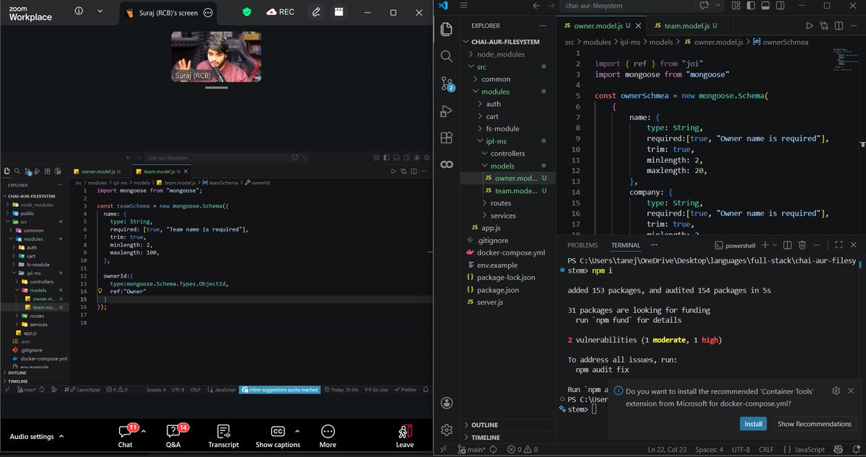Switch to the PROBLEMS tab
The width and height of the screenshot is (866, 457).
click(x=582, y=245)
